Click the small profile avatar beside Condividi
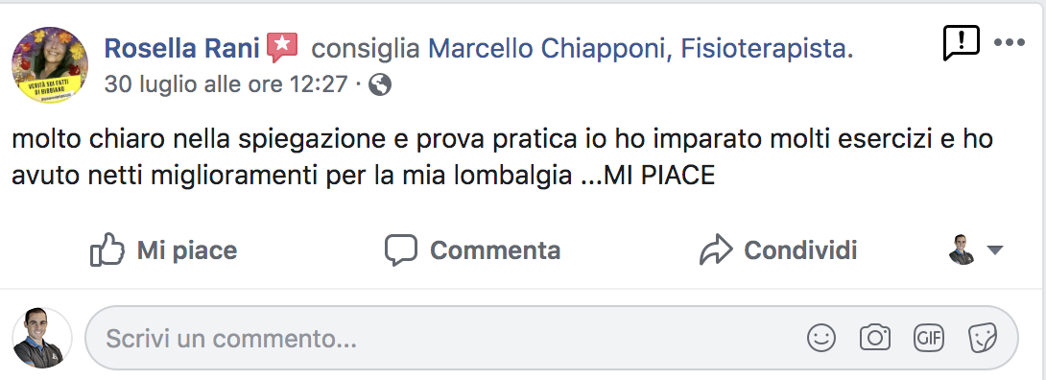 [x=962, y=250]
